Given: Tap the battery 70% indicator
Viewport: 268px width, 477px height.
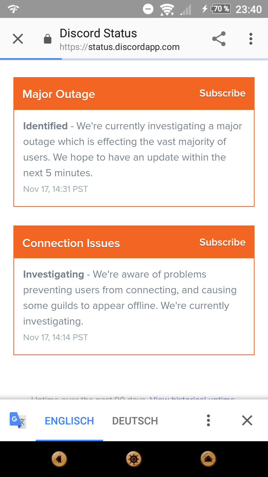Looking at the screenshot, I should pyautogui.click(x=221, y=9).
